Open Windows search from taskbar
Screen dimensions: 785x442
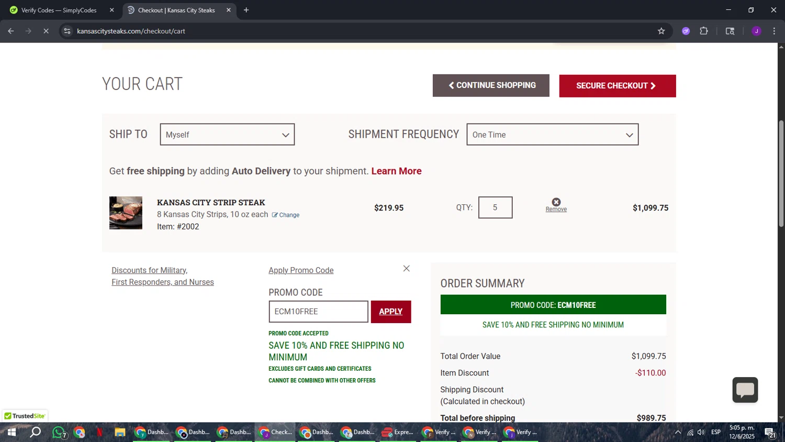[35, 432]
